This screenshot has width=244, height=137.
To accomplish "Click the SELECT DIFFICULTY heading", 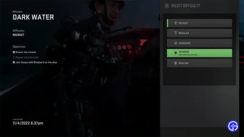I will [x=185, y=6].
